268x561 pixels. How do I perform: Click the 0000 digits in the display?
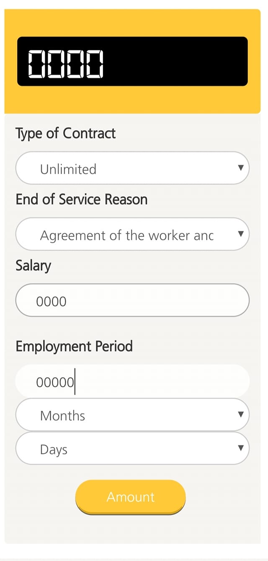click(x=65, y=64)
